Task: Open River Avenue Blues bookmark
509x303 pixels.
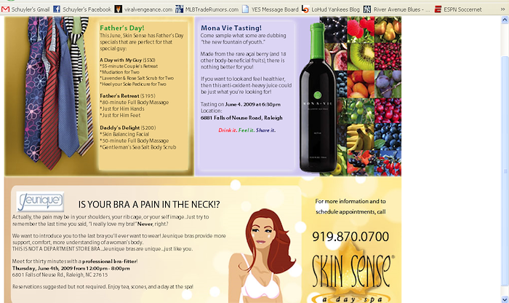Action: [x=401, y=9]
